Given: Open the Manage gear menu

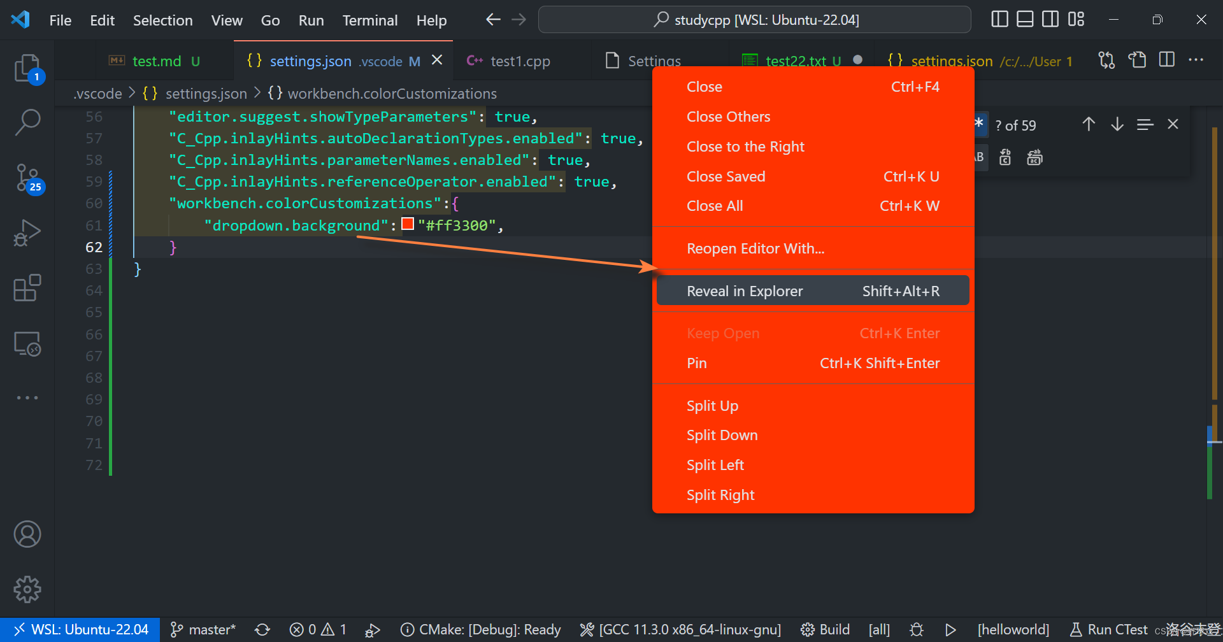Looking at the screenshot, I should pyautogui.click(x=27, y=590).
